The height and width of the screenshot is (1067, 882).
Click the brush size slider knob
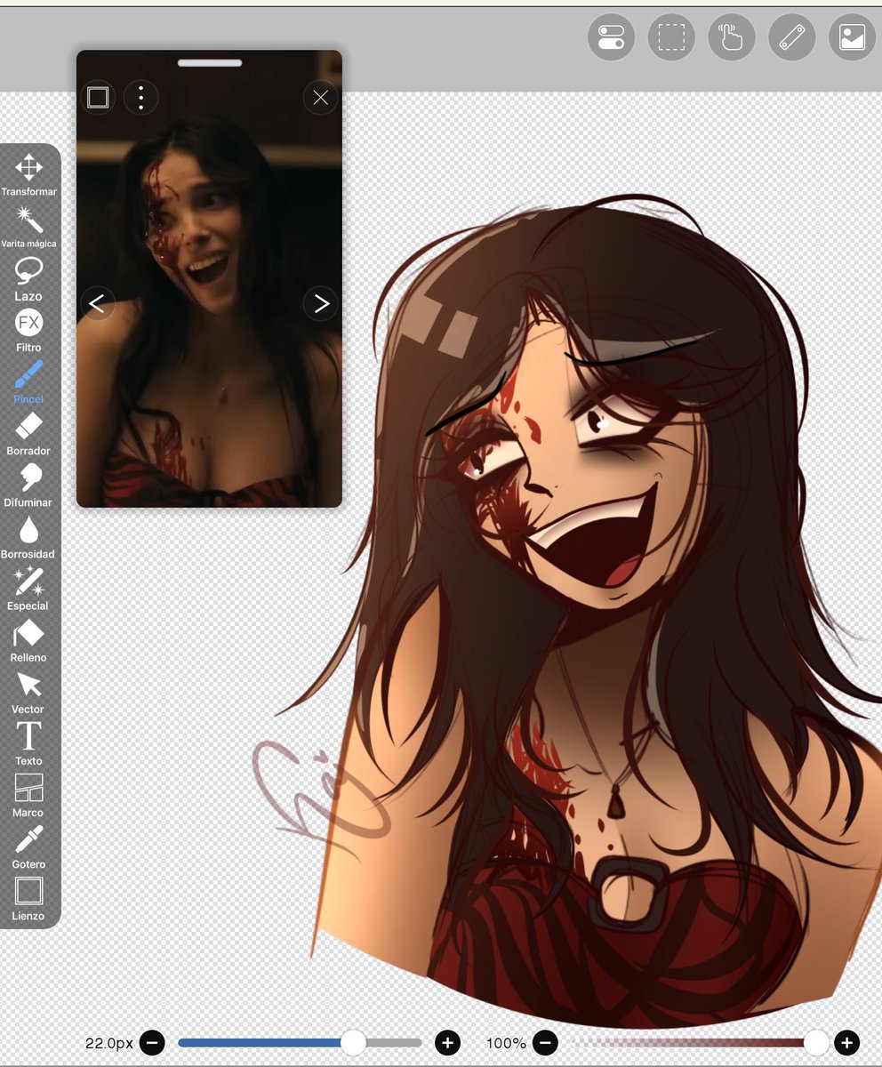click(x=353, y=1042)
